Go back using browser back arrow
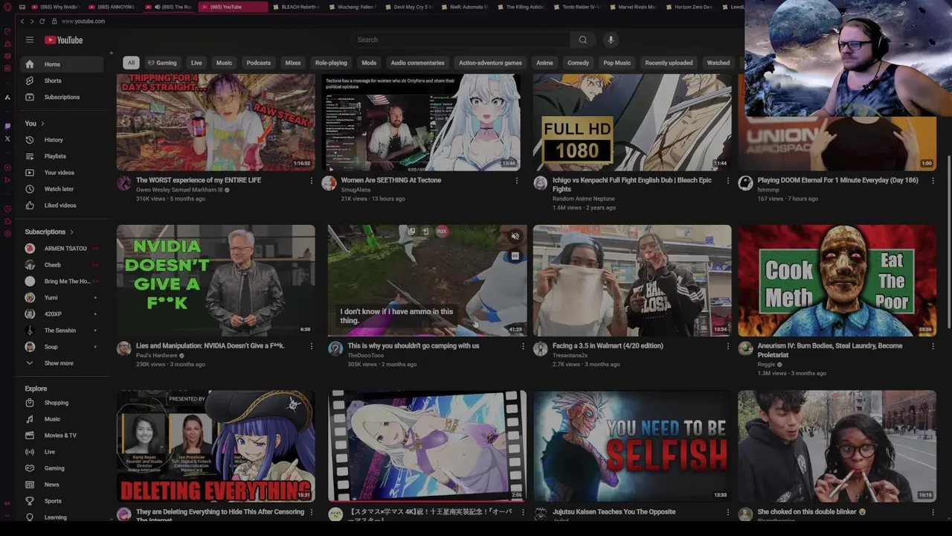 click(22, 22)
